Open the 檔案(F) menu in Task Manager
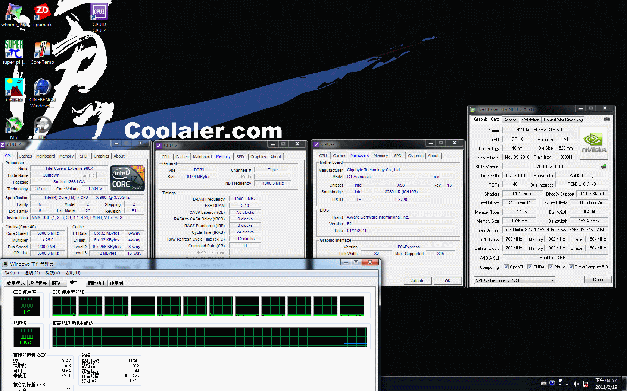This screenshot has width=627, height=391. [x=12, y=273]
